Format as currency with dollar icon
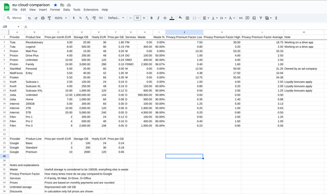The width and height of the screenshot is (327, 194). [74, 18]
